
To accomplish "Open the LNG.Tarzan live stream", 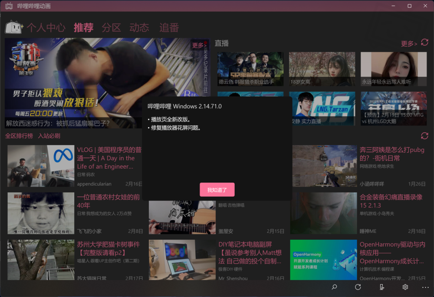I will 324,108.
